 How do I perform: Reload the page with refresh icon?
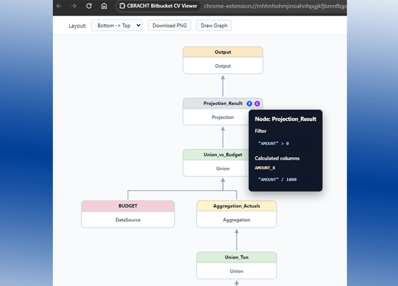89,6
